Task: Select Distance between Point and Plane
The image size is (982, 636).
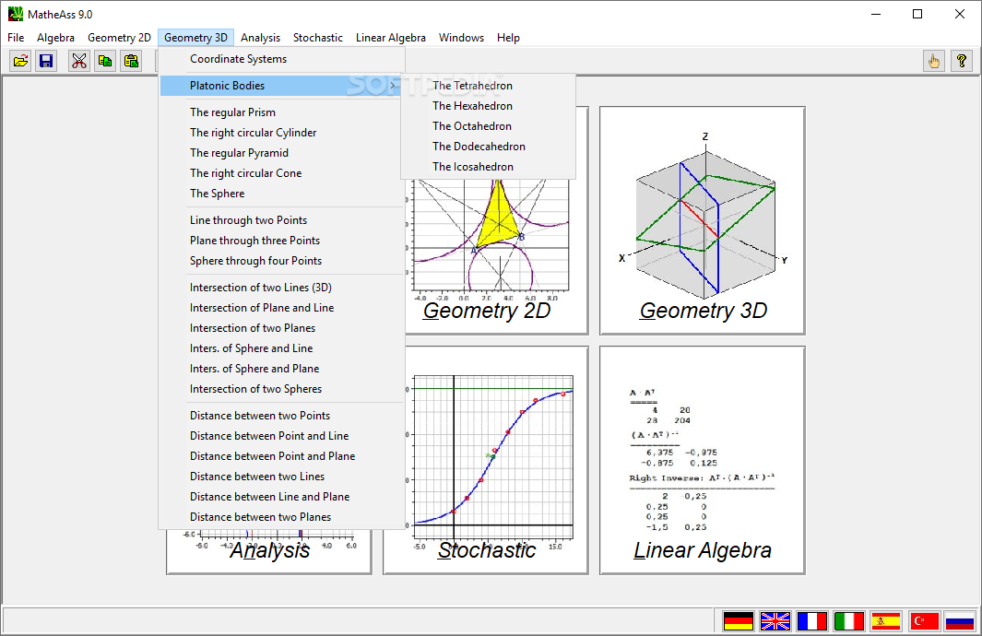Action: tap(282, 456)
